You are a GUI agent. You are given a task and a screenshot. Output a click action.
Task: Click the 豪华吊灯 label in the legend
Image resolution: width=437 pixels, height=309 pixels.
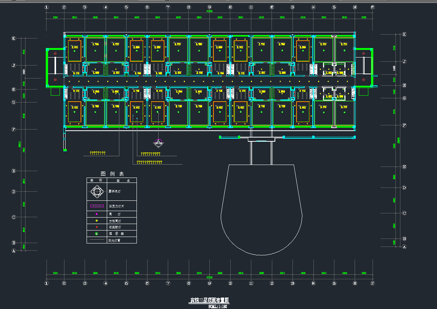[114, 191]
